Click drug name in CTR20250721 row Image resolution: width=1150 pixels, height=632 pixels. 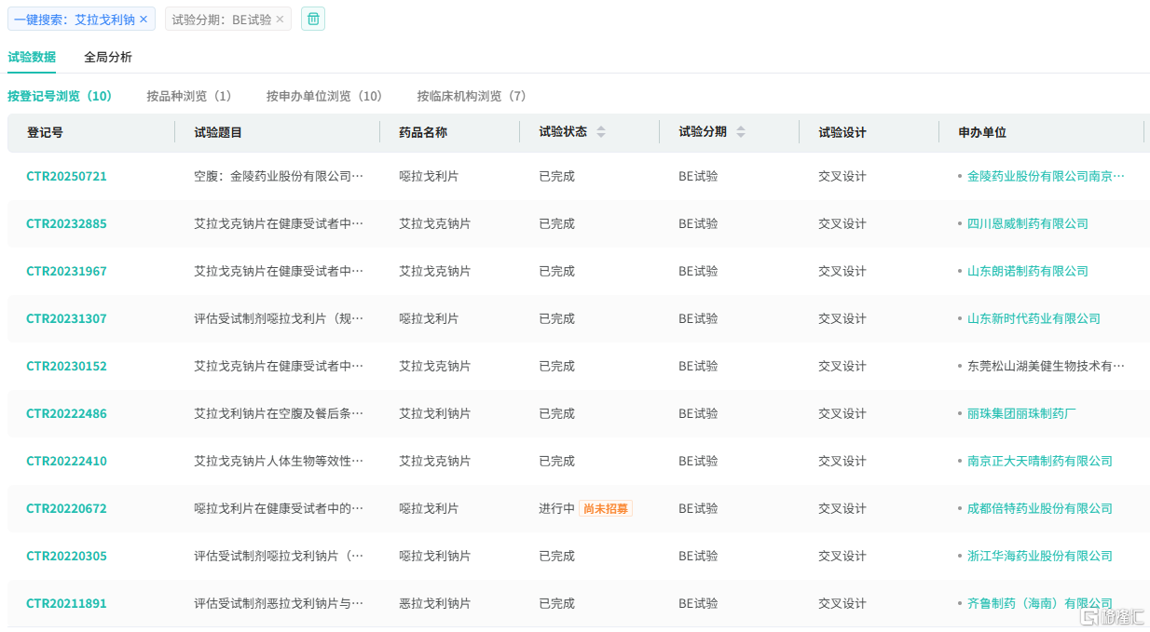[429, 176]
